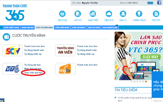Click SCTV Thanh toán hóa đơn link
The image size is (163, 102).
(34, 46)
